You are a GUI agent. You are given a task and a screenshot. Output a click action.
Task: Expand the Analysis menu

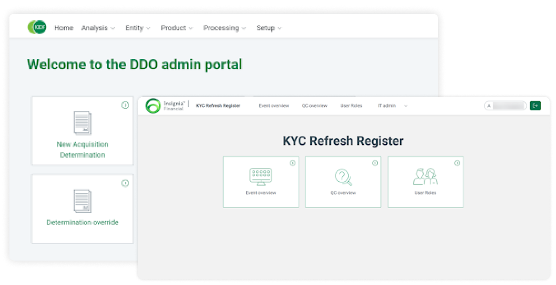(x=98, y=28)
